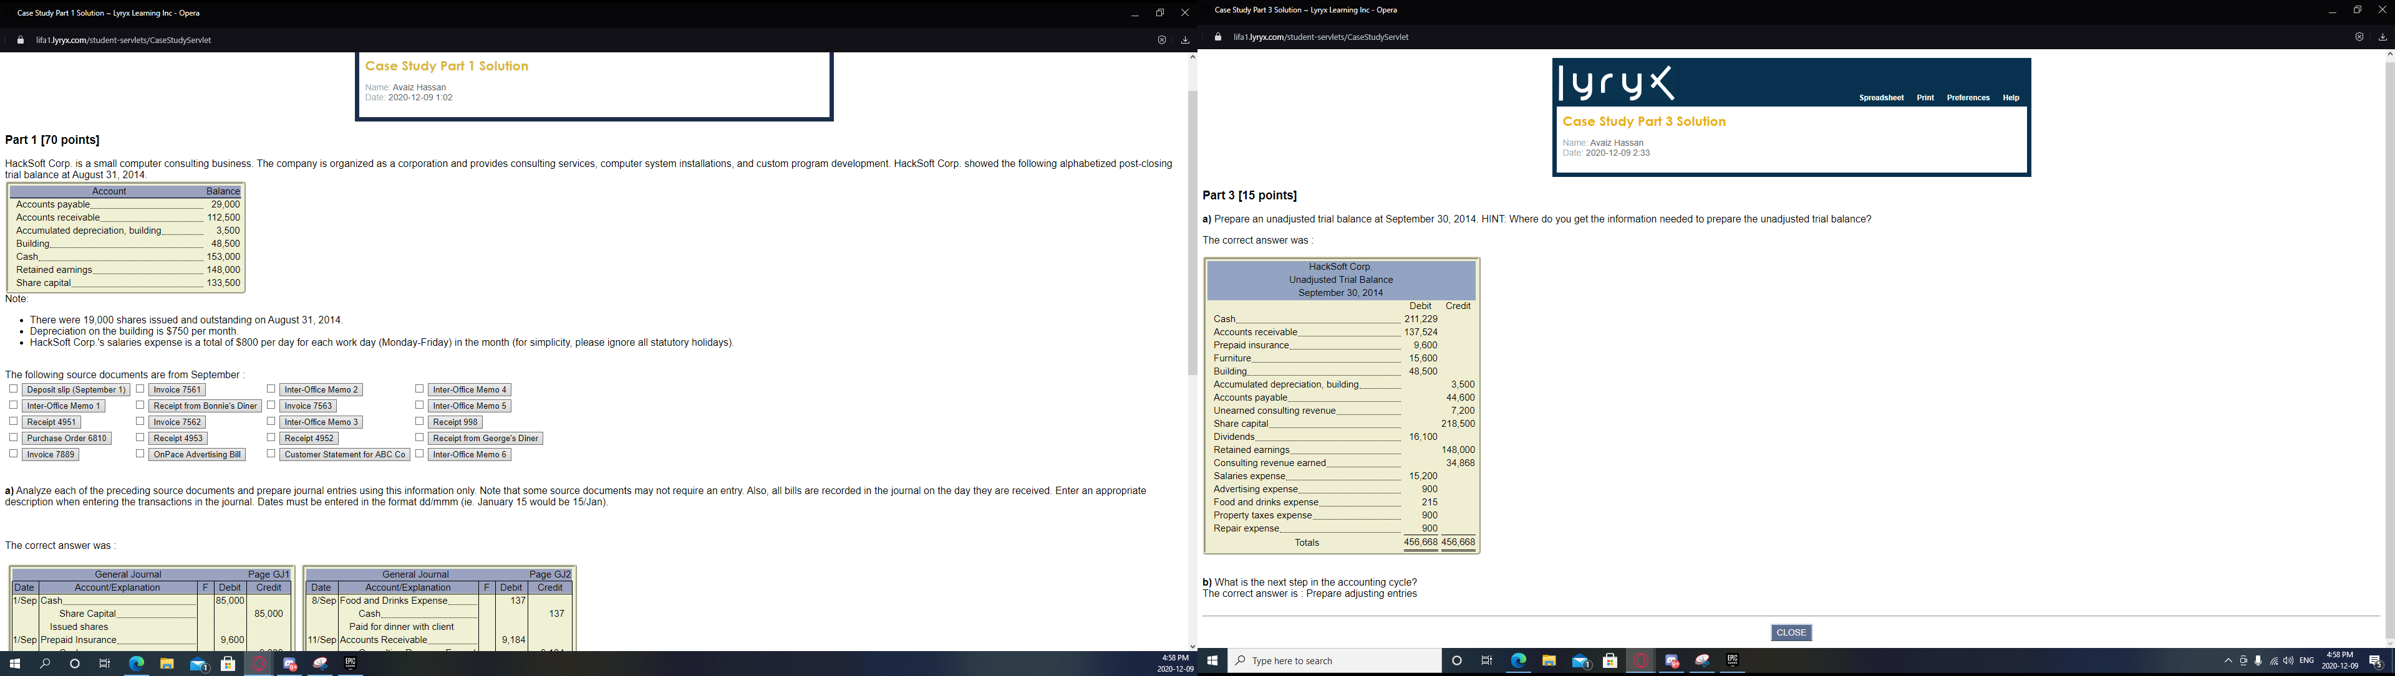Open the Spreadsheet menu in Lyryx header
This screenshot has height=676, width=2395.
(x=1881, y=97)
